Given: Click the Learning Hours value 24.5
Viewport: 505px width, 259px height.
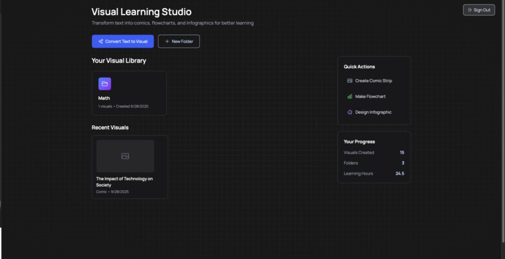Looking at the screenshot, I should click(x=400, y=174).
